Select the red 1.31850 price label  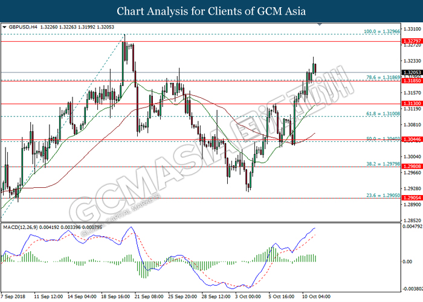(x=412, y=80)
